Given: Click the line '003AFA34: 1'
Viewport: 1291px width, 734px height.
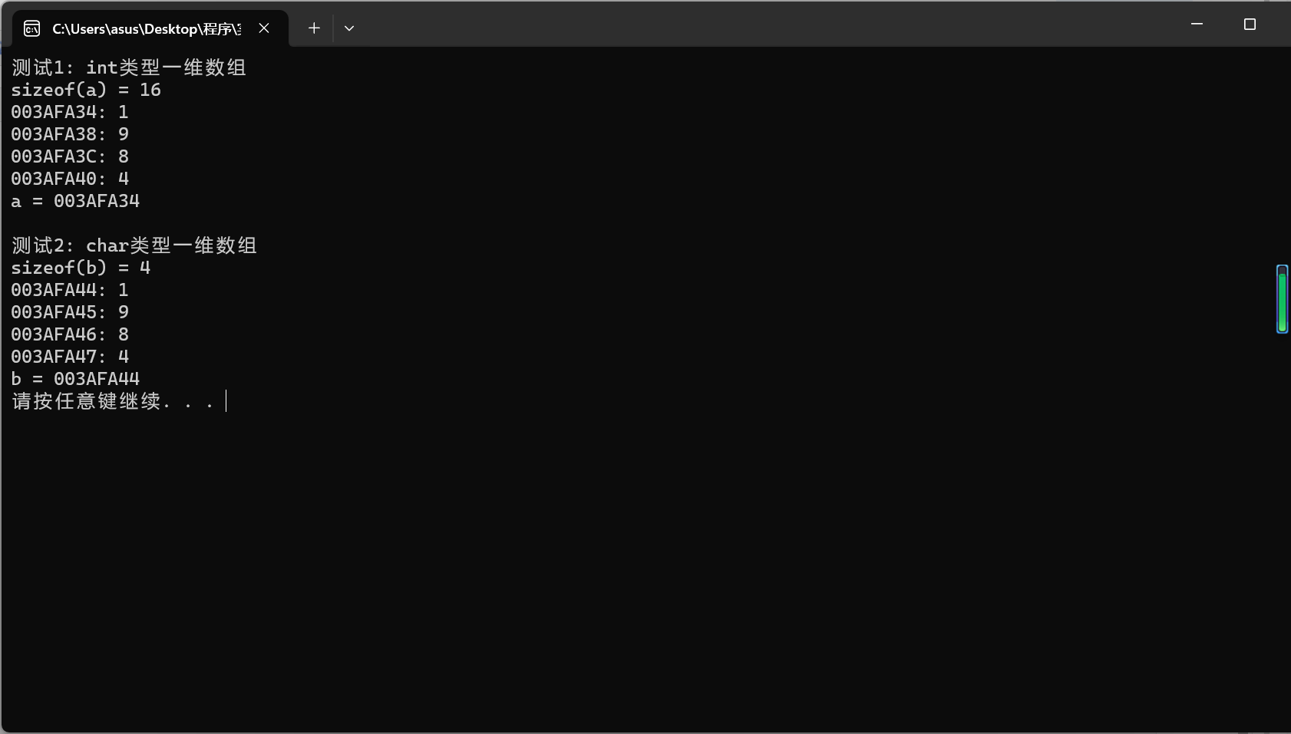Looking at the screenshot, I should click(x=70, y=112).
